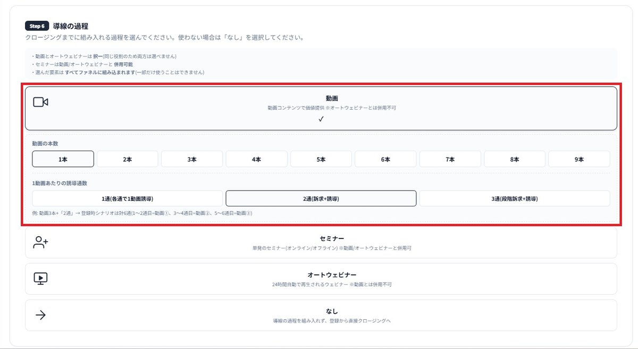This screenshot has height=349, width=638.
Task: Click the 動画の本数 label
Action: (x=46, y=143)
